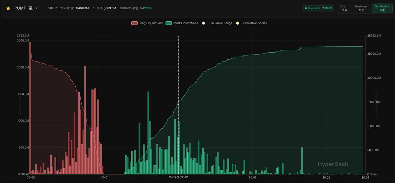This screenshot has height=183, width=395.
Task: Click the 2500.0M left axis label
Action: (x=23, y=40)
